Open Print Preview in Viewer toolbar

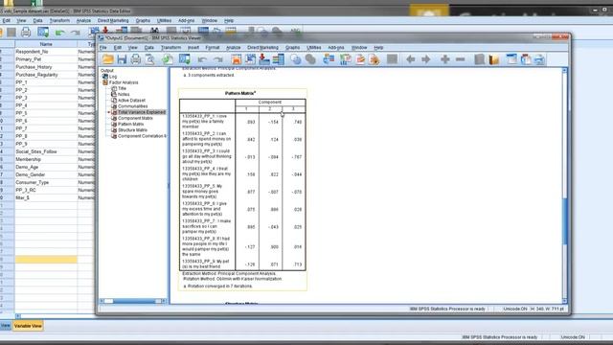pyautogui.click(x=149, y=59)
